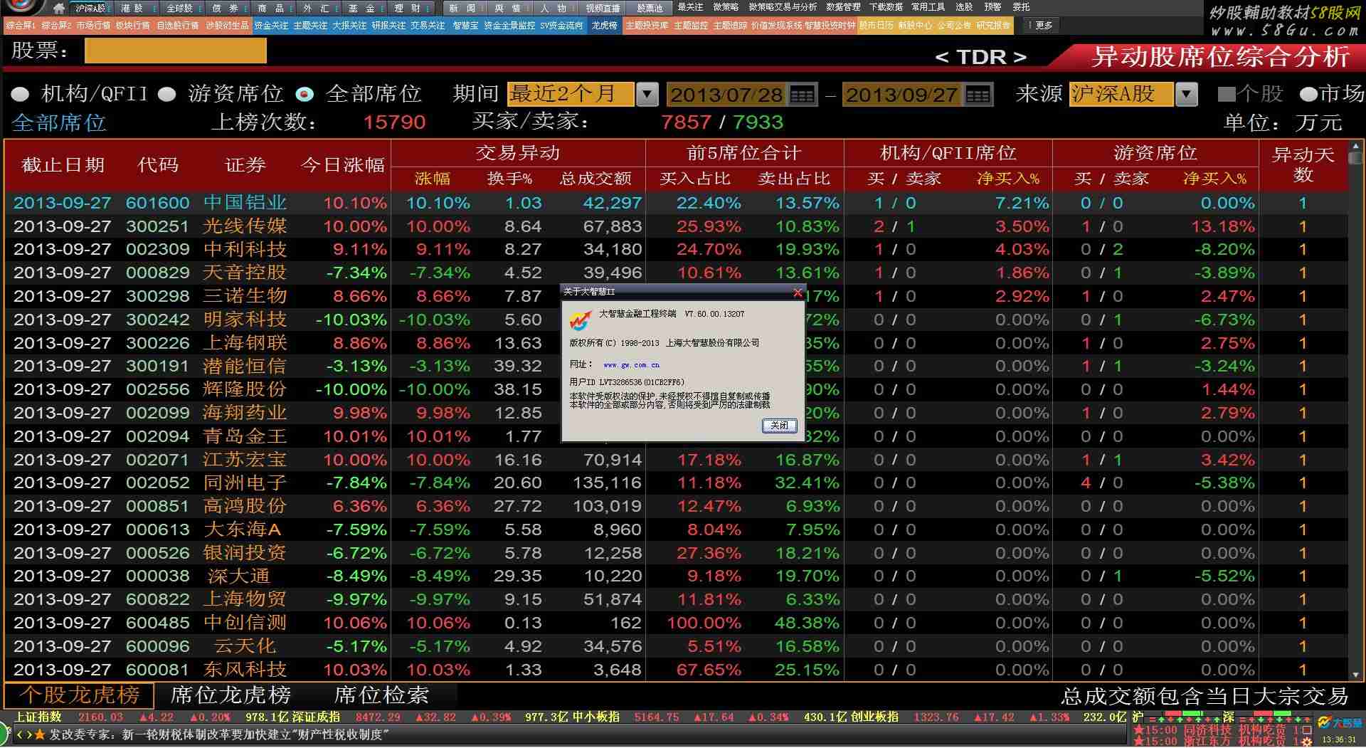1366x748 pixels.
Task: Click the 大智慧 logo in bottom-right corner
Action: [1340, 723]
